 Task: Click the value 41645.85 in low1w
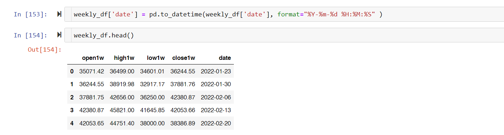[152, 110]
